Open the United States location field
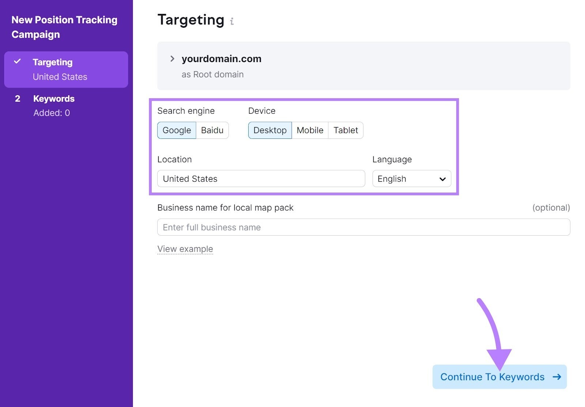Viewport: 585px width, 407px height. [x=261, y=179]
